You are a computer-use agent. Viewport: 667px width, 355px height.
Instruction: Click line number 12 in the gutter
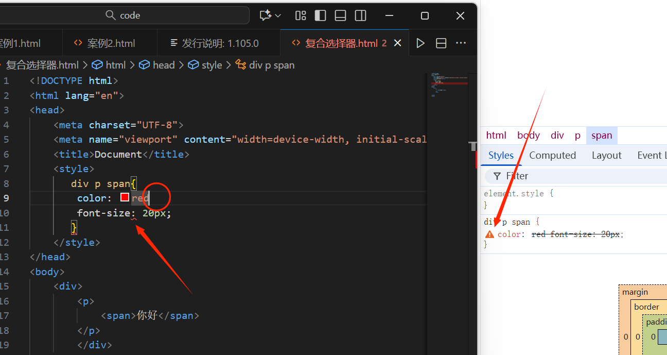(x=4, y=242)
